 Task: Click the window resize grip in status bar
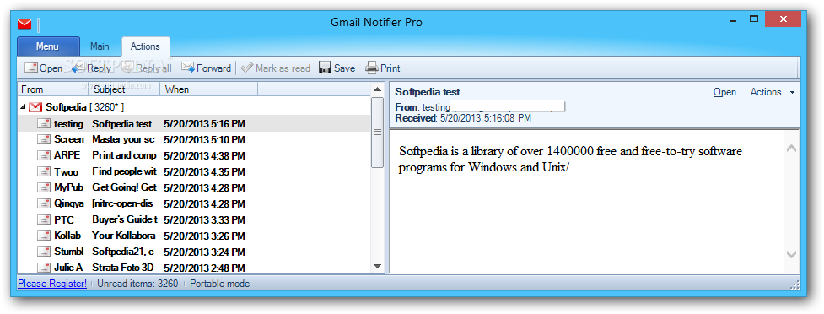(795, 284)
